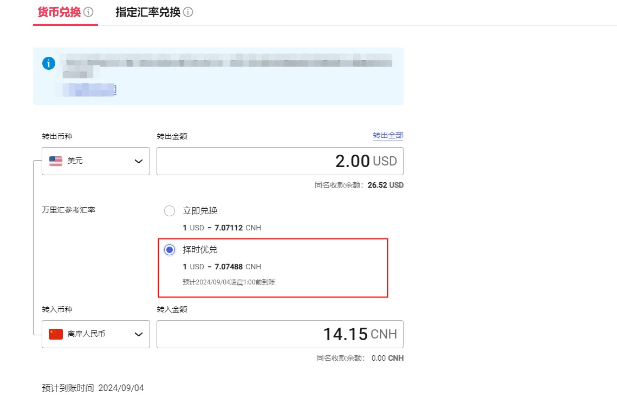Viewport: 617px width, 398px height.
Task: Switch to the 指定汇率兑换 tab
Action: click(x=147, y=12)
